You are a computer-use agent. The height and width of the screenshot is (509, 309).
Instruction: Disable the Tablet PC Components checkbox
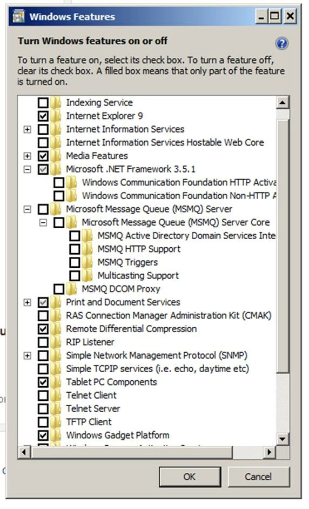[43, 382]
